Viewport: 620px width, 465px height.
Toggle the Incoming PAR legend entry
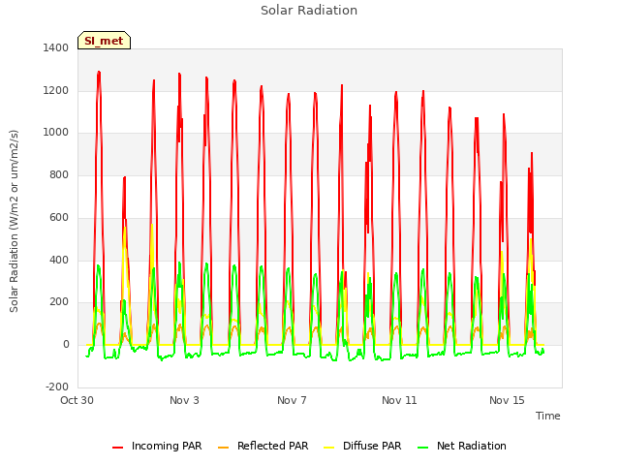tap(157, 446)
